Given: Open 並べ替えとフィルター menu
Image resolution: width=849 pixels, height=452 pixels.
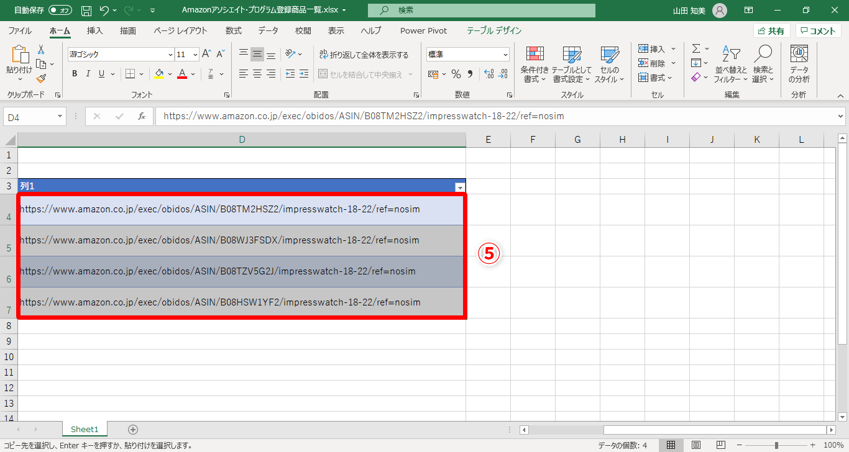Looking at the screenshot, I should pos(730,64).
